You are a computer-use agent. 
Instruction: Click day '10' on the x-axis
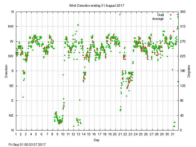tap(63, 134)
